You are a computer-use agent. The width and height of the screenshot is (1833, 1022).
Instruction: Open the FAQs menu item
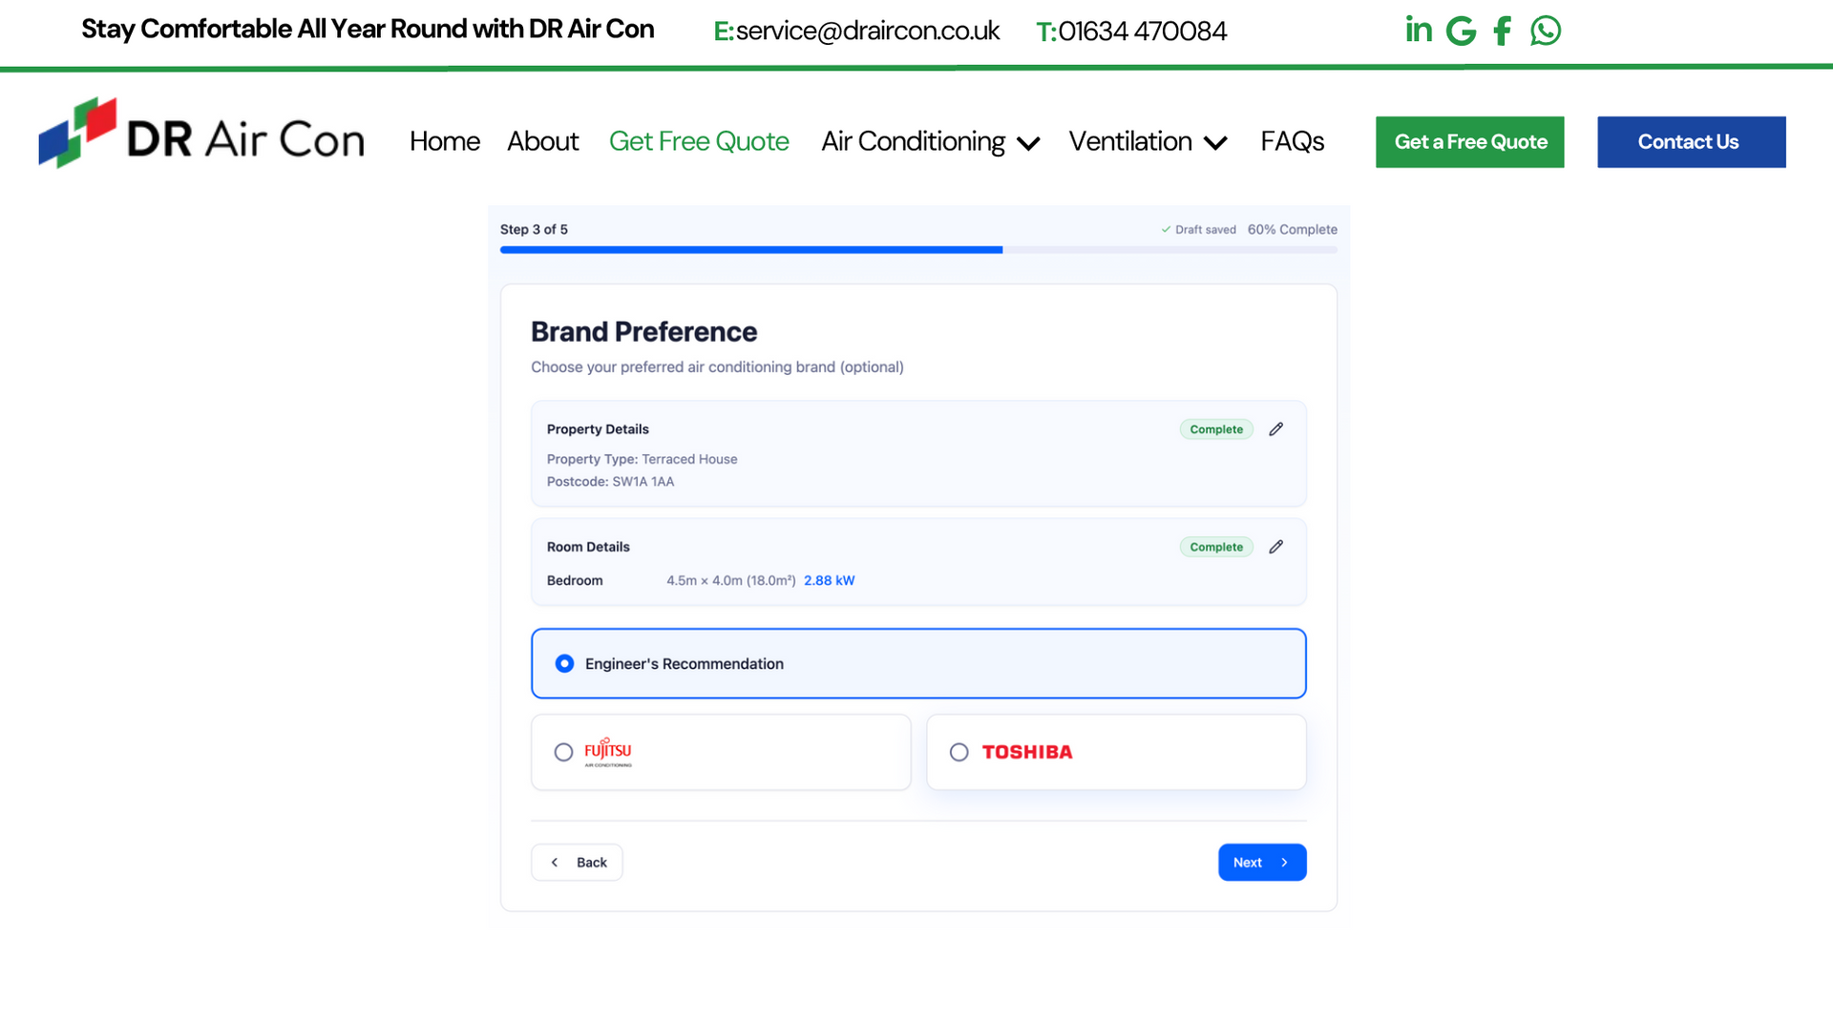(1292, 141)
